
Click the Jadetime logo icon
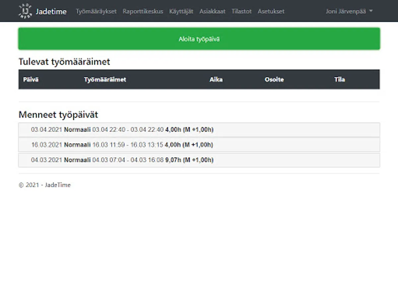click(x=25, y=11)
